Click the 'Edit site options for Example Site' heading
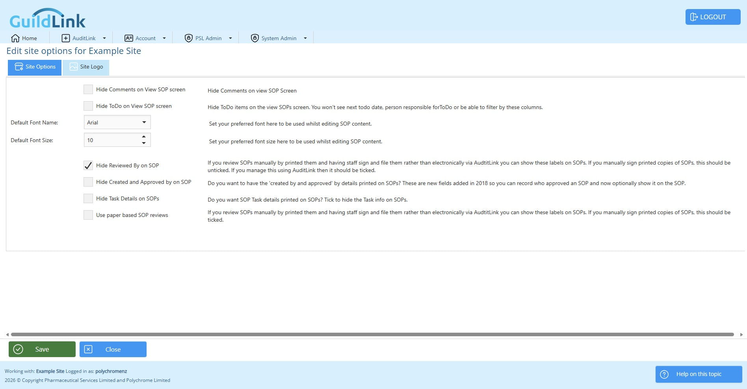This screenshot has width=747, height=389. pos(74,51)
